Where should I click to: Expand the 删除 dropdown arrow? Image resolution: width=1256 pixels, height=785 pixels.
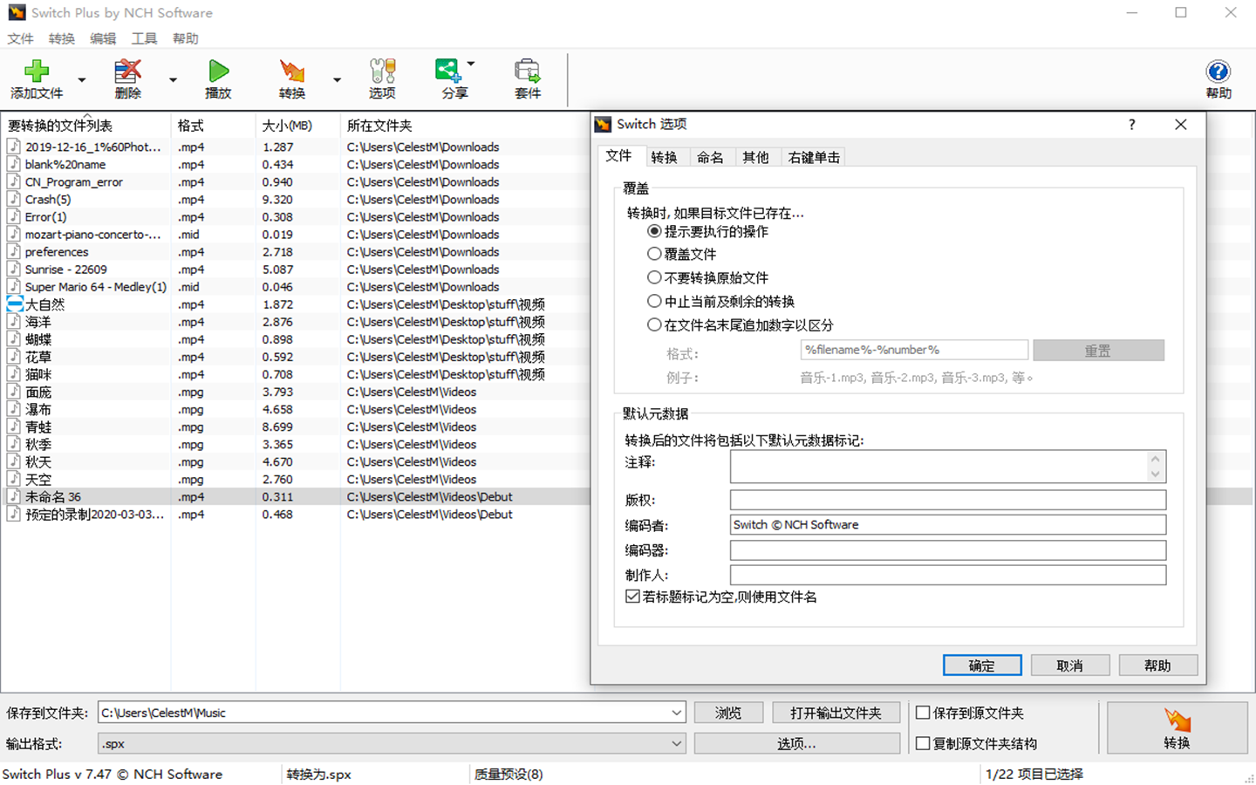[x=173, y=79]
